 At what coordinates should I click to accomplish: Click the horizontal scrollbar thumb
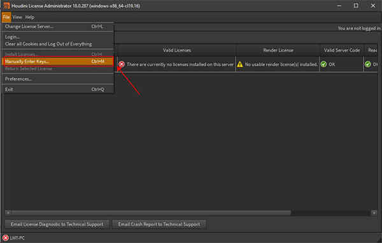152,213
